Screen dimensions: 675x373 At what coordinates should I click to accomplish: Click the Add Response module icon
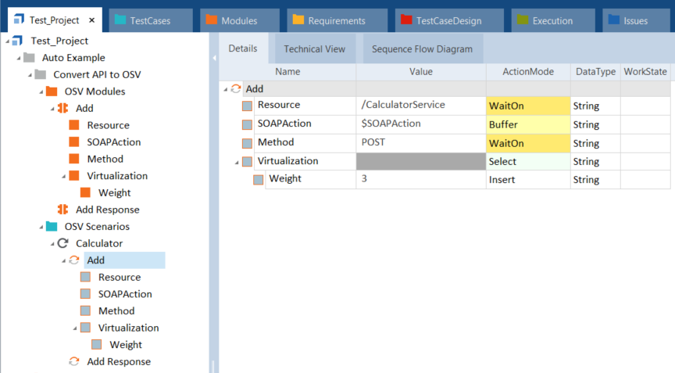(x=63, y=210)
